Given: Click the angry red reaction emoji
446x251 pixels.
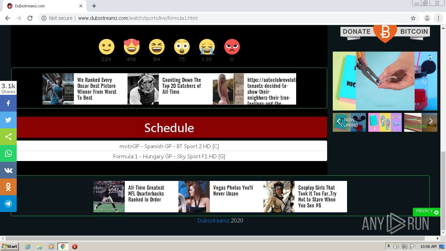Looking at the screenshot, I should click(232, 47).
